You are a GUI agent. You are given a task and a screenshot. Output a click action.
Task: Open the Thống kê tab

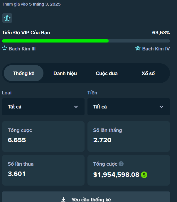(23, 73)
